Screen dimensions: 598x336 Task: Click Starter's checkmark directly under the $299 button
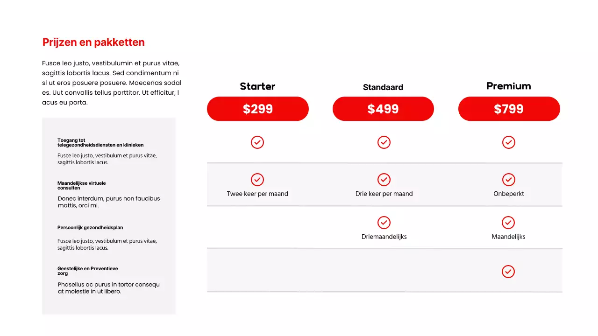pyautogui.click(x=257, y=142)
